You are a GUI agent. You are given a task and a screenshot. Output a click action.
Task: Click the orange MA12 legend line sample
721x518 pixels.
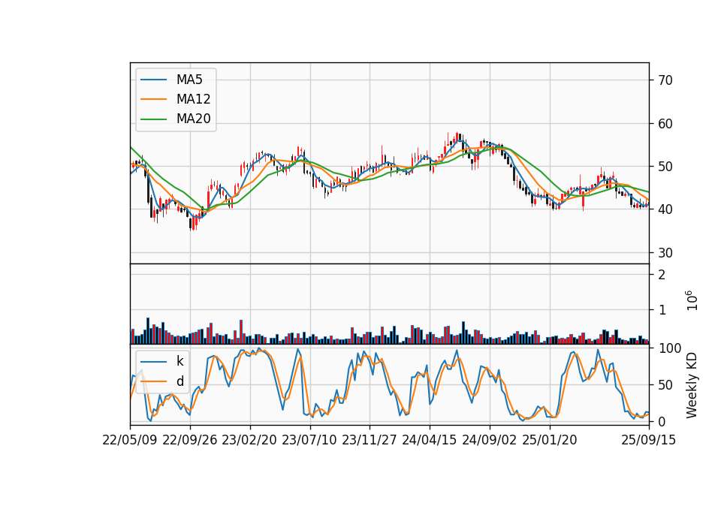tap(153, 99)
